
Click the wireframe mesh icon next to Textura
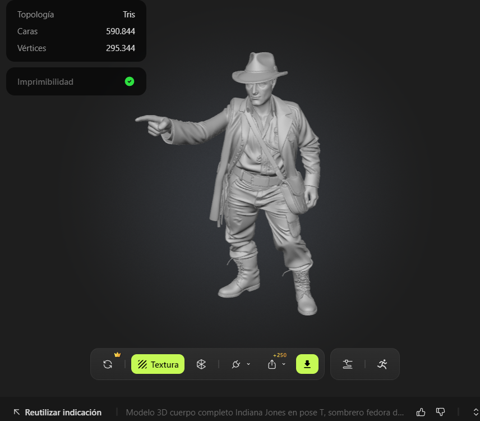point(201,364)
